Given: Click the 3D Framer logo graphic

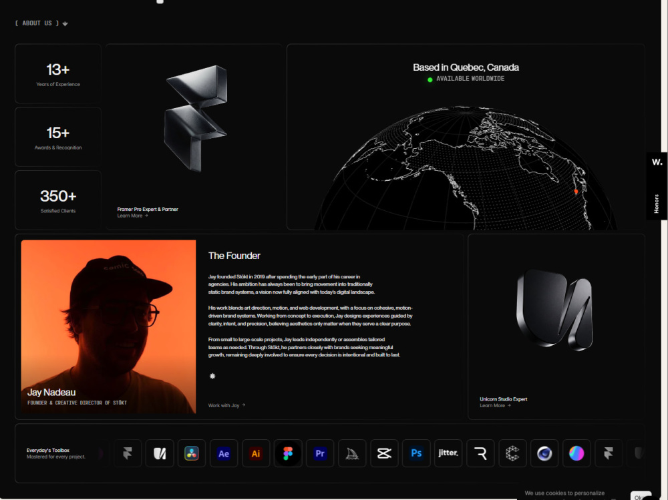Looking at the screenshot, I should [196, 118].
